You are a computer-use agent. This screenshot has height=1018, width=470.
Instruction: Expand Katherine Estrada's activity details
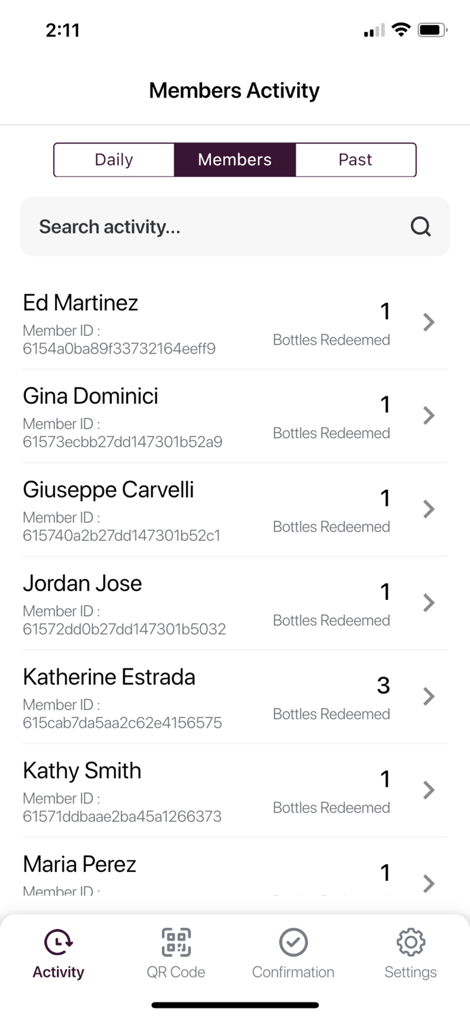pyautogui.click(x=428, y=696)
